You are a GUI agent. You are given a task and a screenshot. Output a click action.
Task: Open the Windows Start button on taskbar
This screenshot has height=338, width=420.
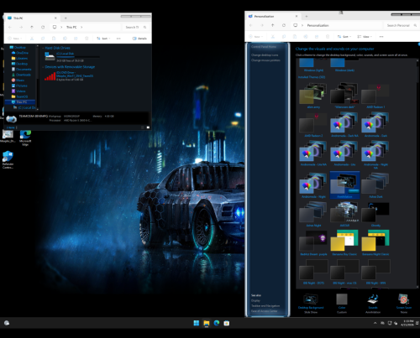(x=197, y=323)
